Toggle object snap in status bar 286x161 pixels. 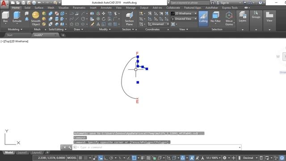[134, 158]
